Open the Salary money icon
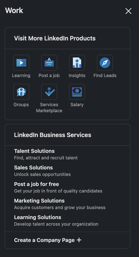 click(77, 92)
